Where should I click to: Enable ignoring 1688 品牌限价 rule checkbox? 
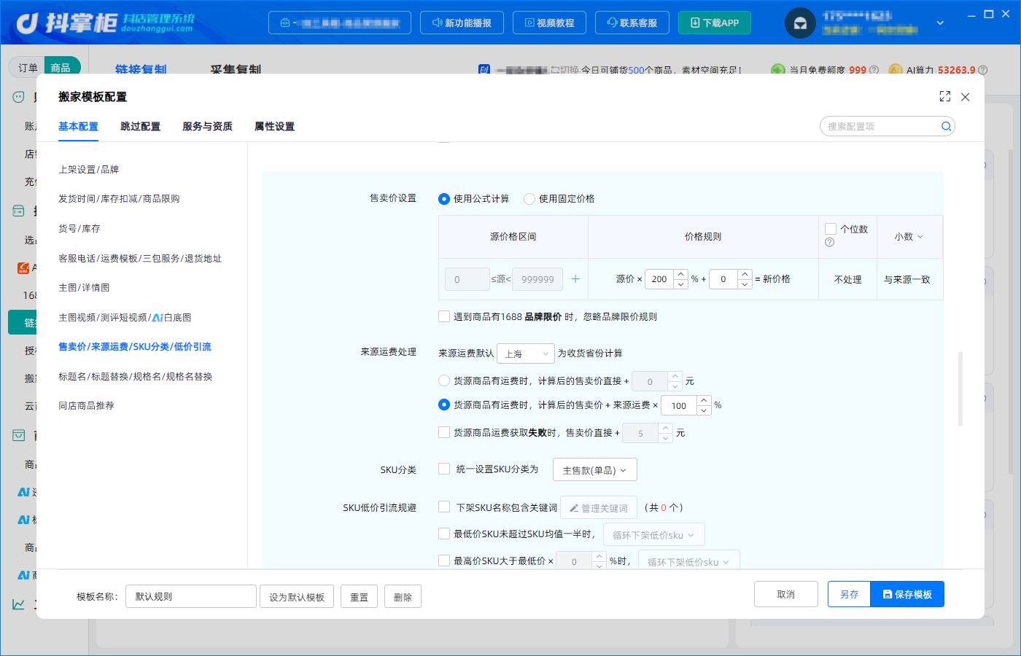tap(444, 316)
